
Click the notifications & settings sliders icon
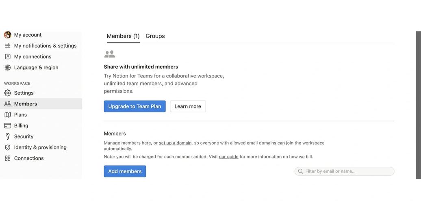pos(7,46)
